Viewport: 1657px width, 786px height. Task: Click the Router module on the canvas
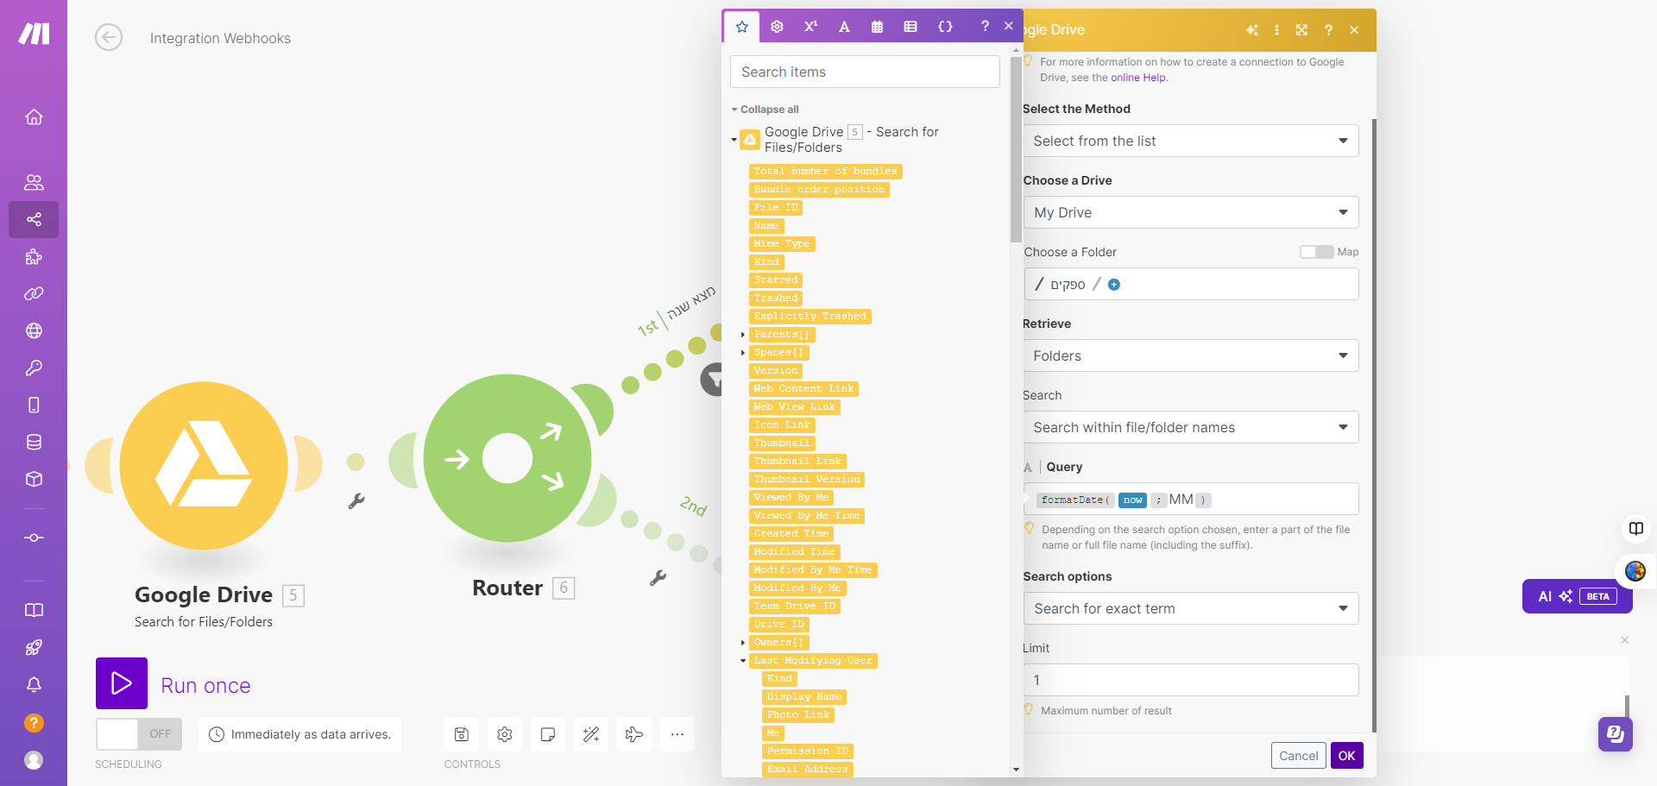coord(507,458)
